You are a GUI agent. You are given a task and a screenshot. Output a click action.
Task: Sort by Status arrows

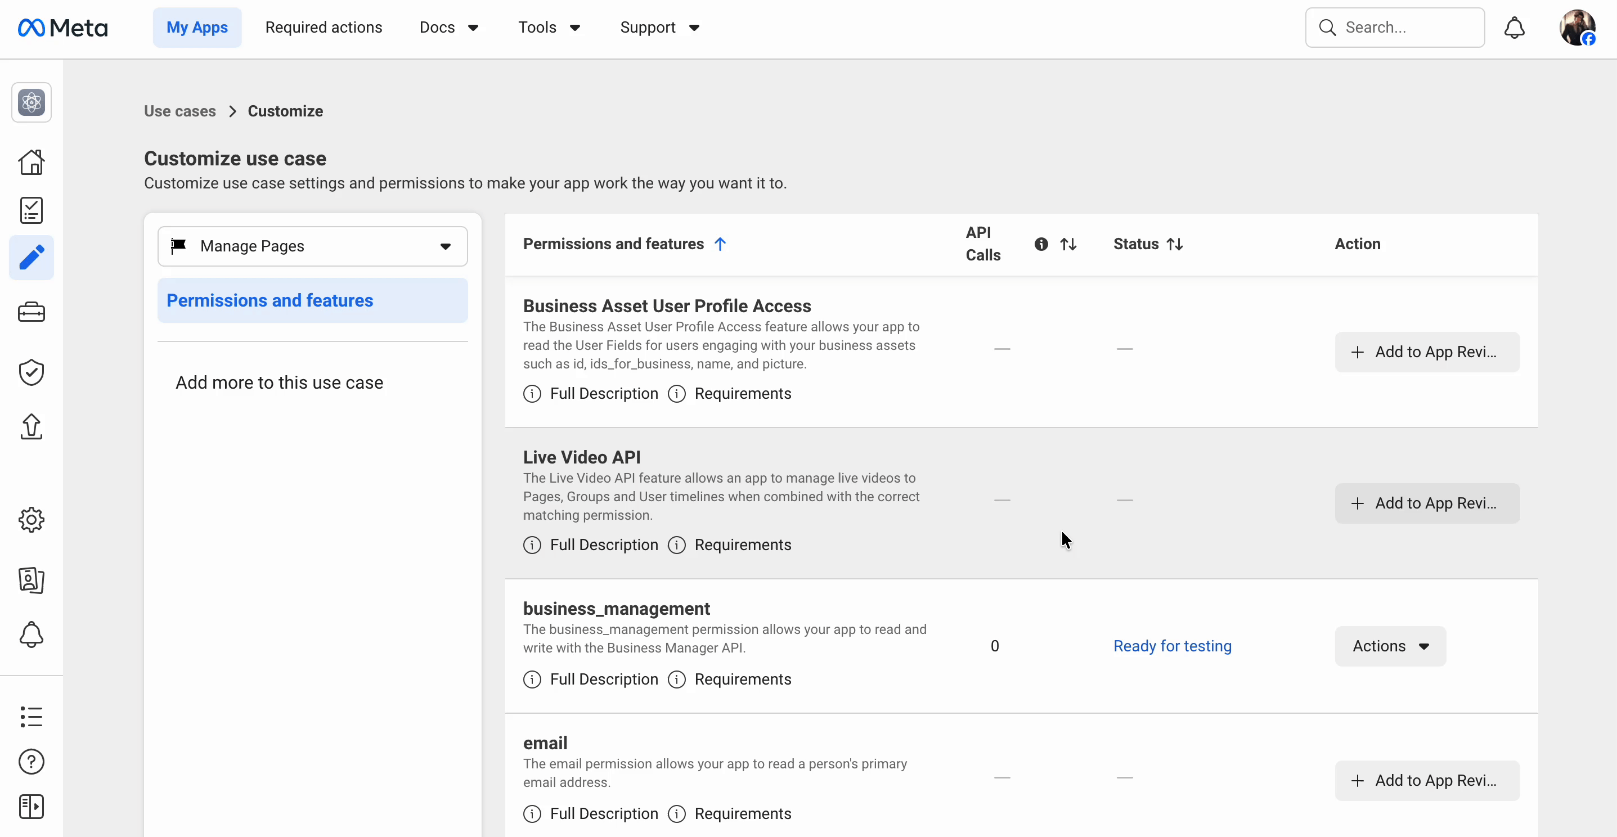[1174, 244]
